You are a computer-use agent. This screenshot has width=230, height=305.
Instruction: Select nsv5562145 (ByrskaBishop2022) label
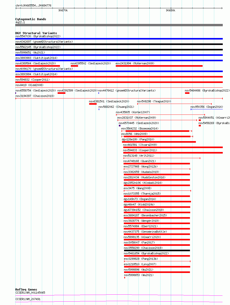click(x=38, y=47)
